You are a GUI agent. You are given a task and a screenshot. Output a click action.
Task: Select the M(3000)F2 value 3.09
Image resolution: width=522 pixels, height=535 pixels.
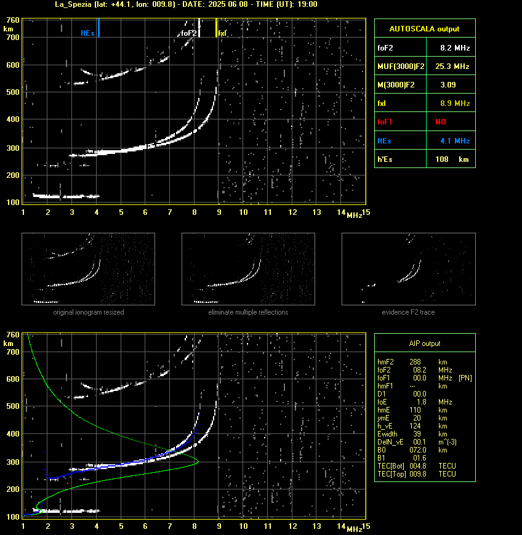448,84
